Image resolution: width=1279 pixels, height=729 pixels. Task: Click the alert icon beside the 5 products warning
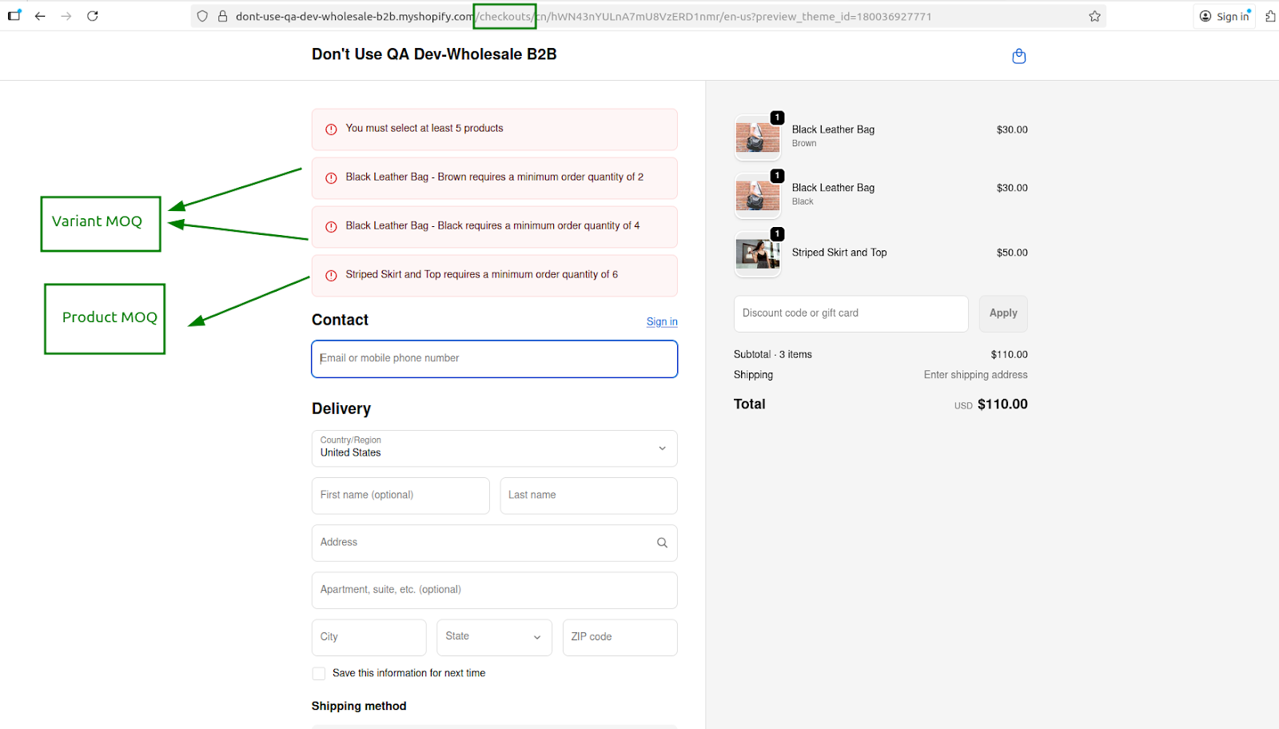coord(330,129)
